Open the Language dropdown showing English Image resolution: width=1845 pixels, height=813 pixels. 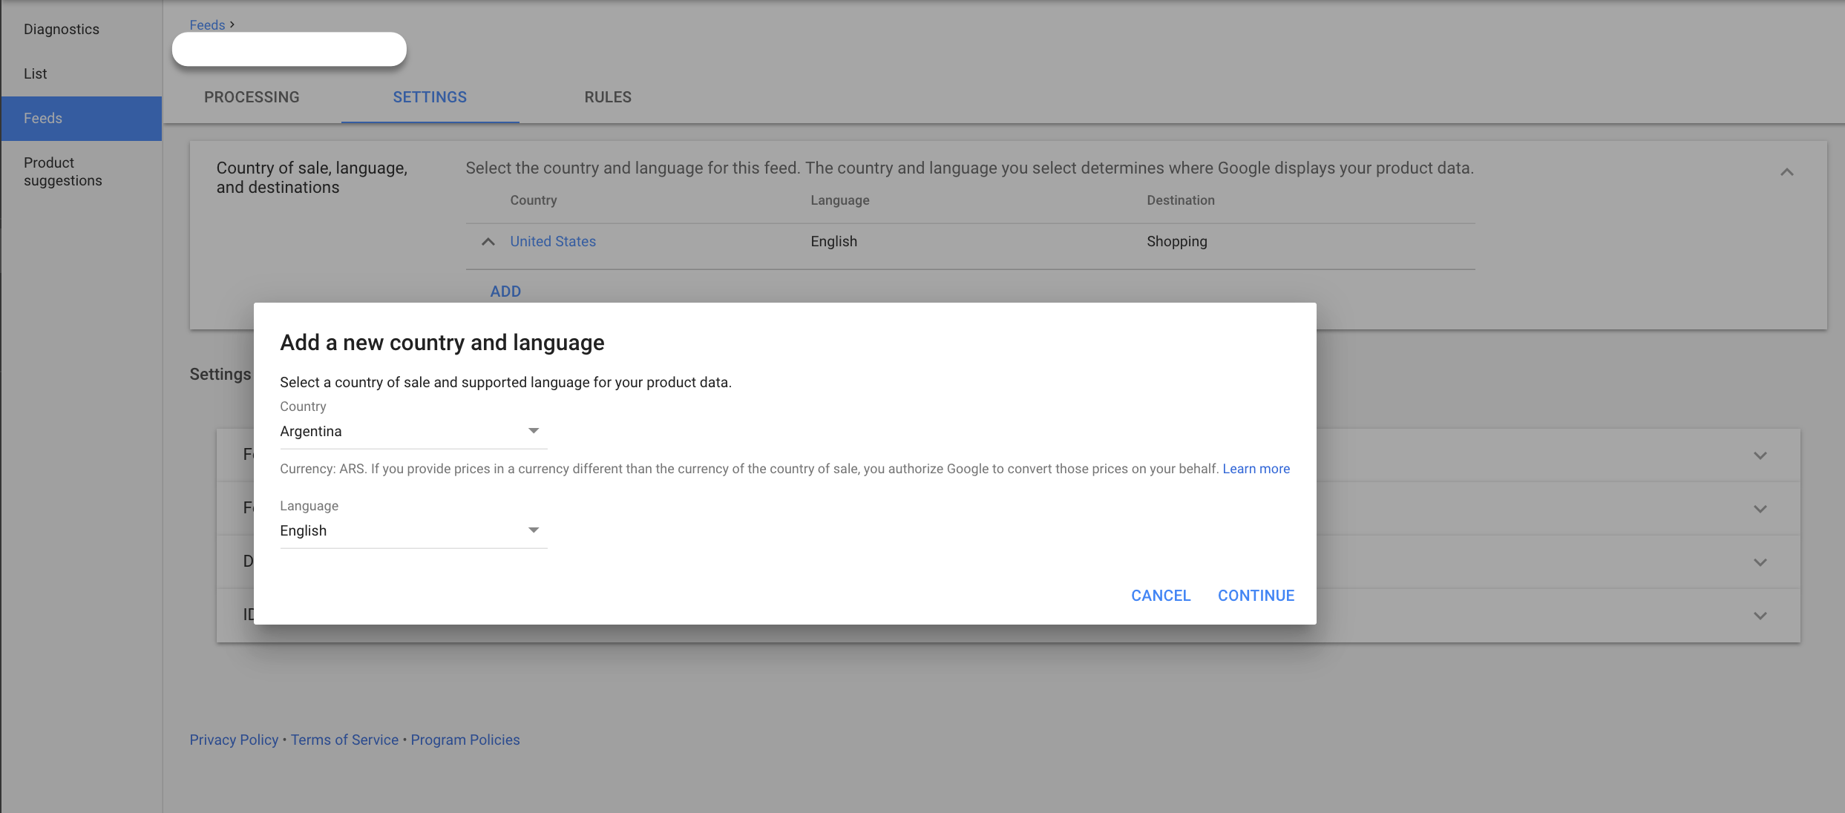coord(413,530)
